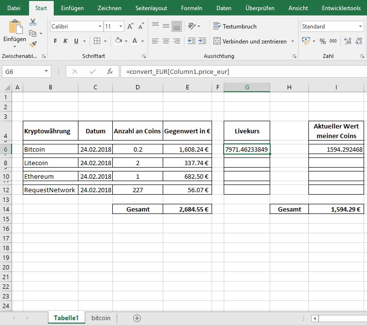Toggle Bold formatting
The height and width of the screenshot is (326, 367).
point(55,41)
